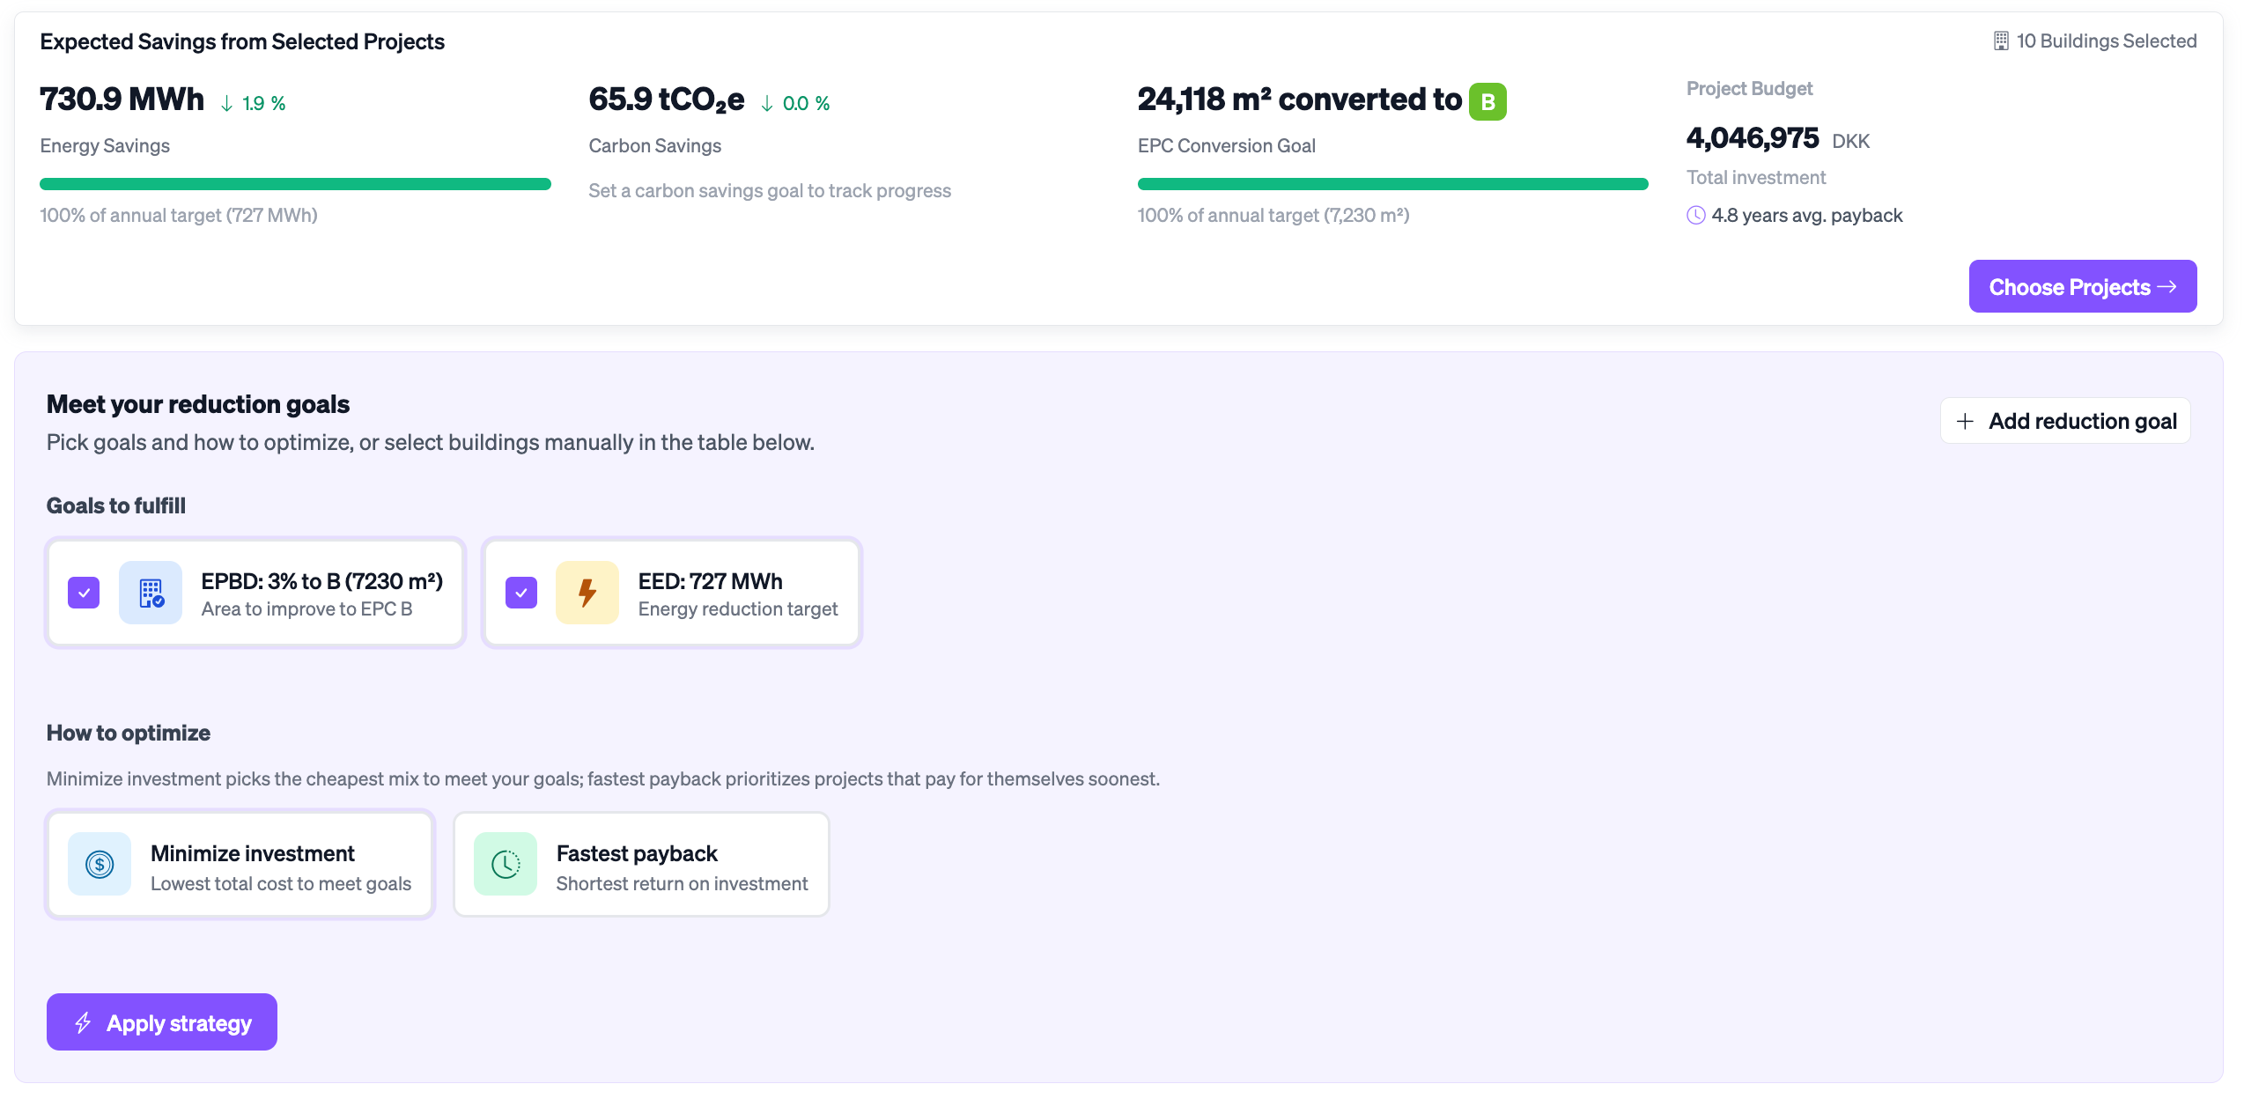Click the dollar coin icon on Minimize investment
Image resolution: width=2244 pixels, height=1106 pixels.
point(100,864)
